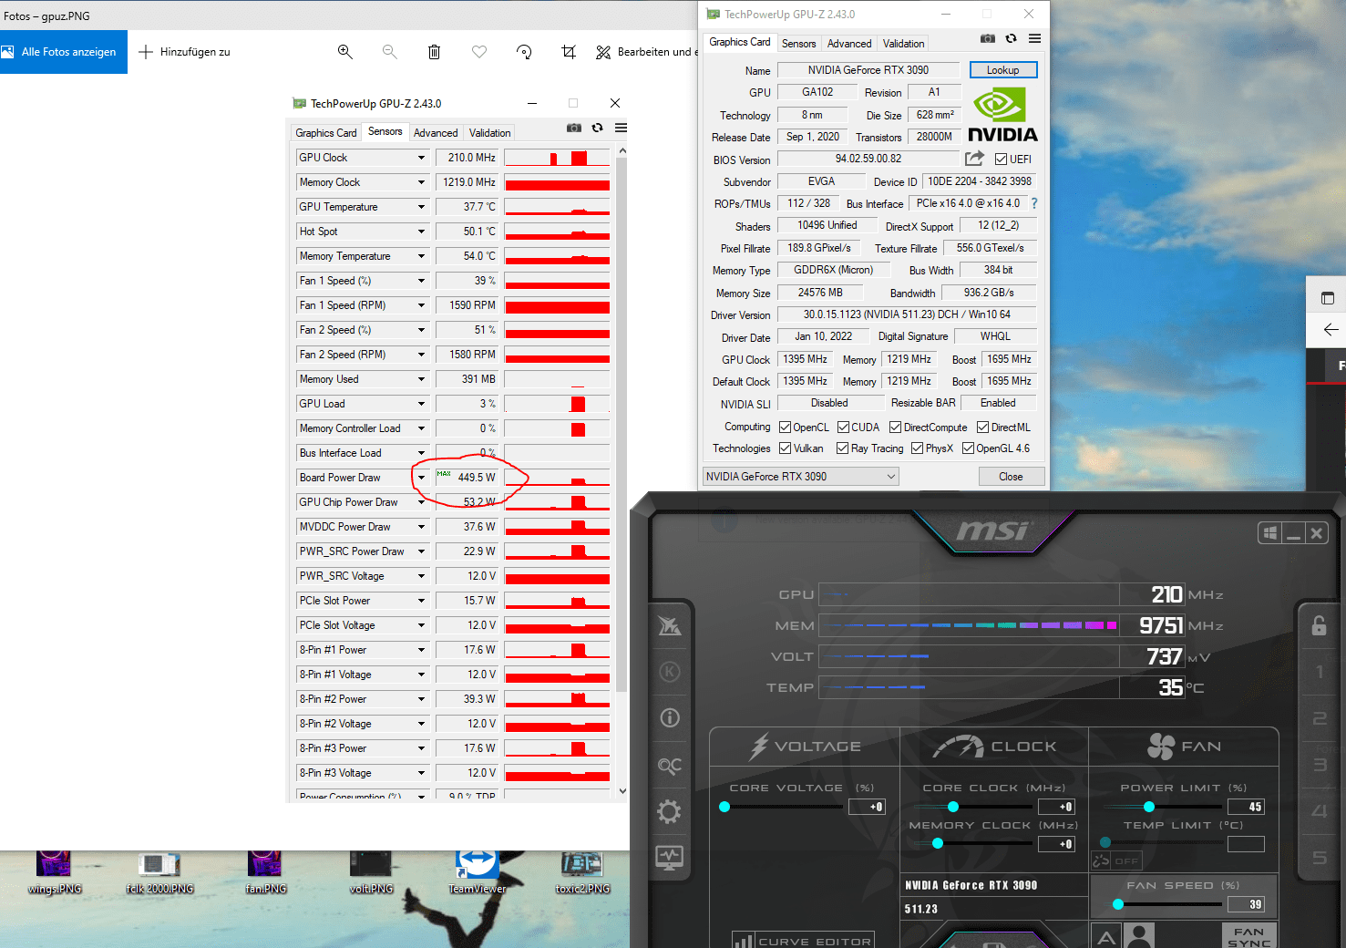The image size is (1346, 948).
Task: Open the Memory Clock sensor dropdown
Action: (421, 182)
